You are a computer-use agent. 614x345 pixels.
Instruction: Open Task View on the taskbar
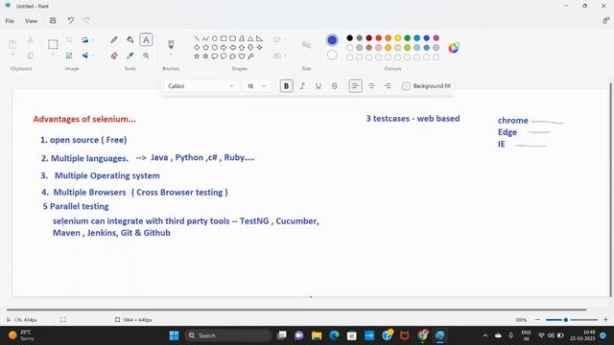click(281, 335)
